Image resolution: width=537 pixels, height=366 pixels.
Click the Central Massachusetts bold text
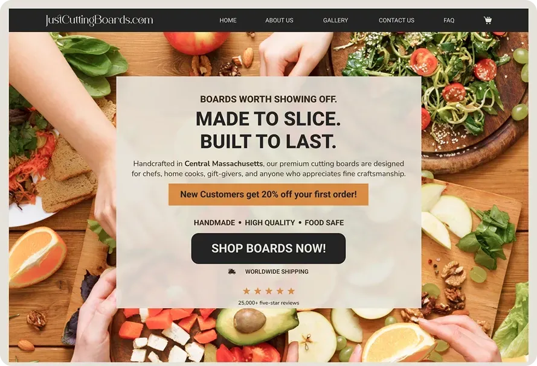(x=223, y=163)
